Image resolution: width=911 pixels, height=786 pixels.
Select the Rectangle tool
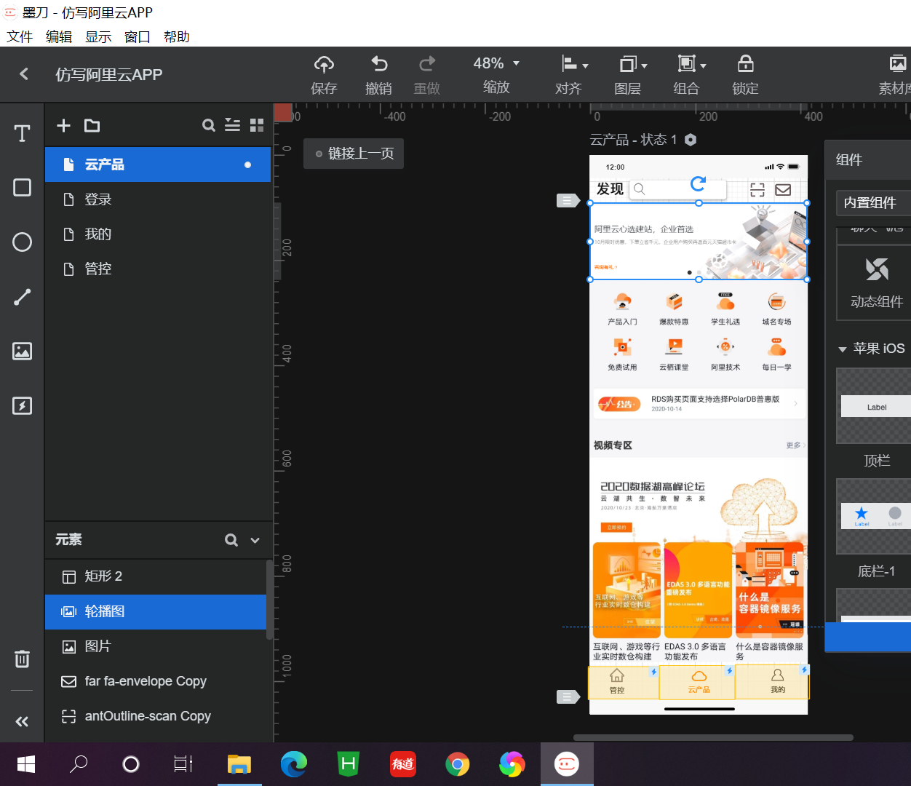click(23, 188)
